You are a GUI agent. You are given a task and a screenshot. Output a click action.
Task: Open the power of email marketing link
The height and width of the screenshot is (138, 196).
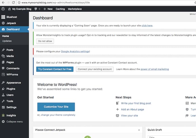(155, 69)
